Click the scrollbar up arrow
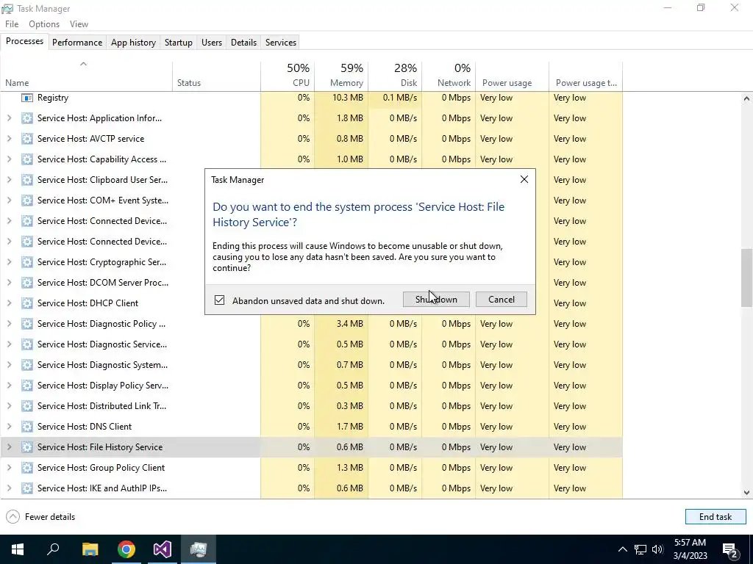 tap(746, 98)
